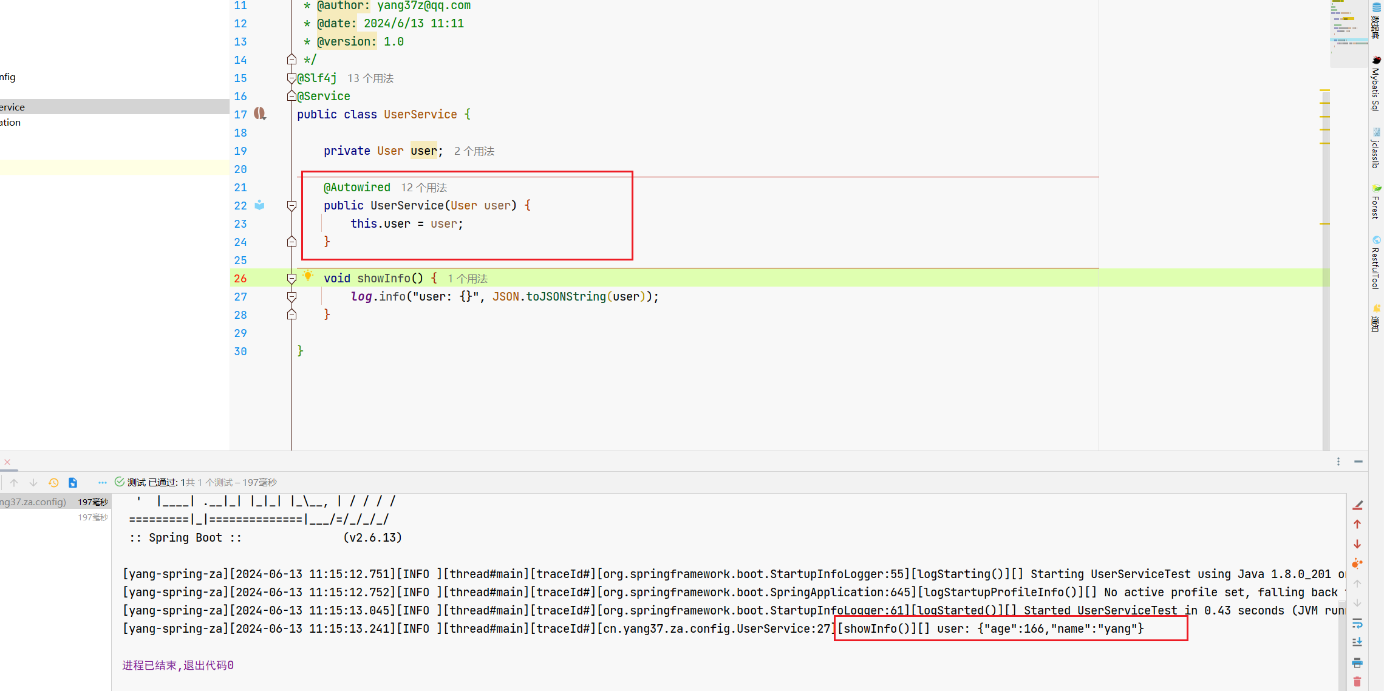Select the second test row 197毫秒
The image size is (1384, 691).
coord(55,517)
